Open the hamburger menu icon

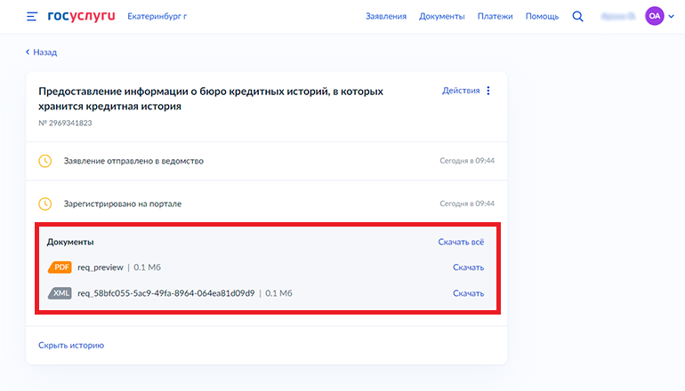tap(32, 17)
